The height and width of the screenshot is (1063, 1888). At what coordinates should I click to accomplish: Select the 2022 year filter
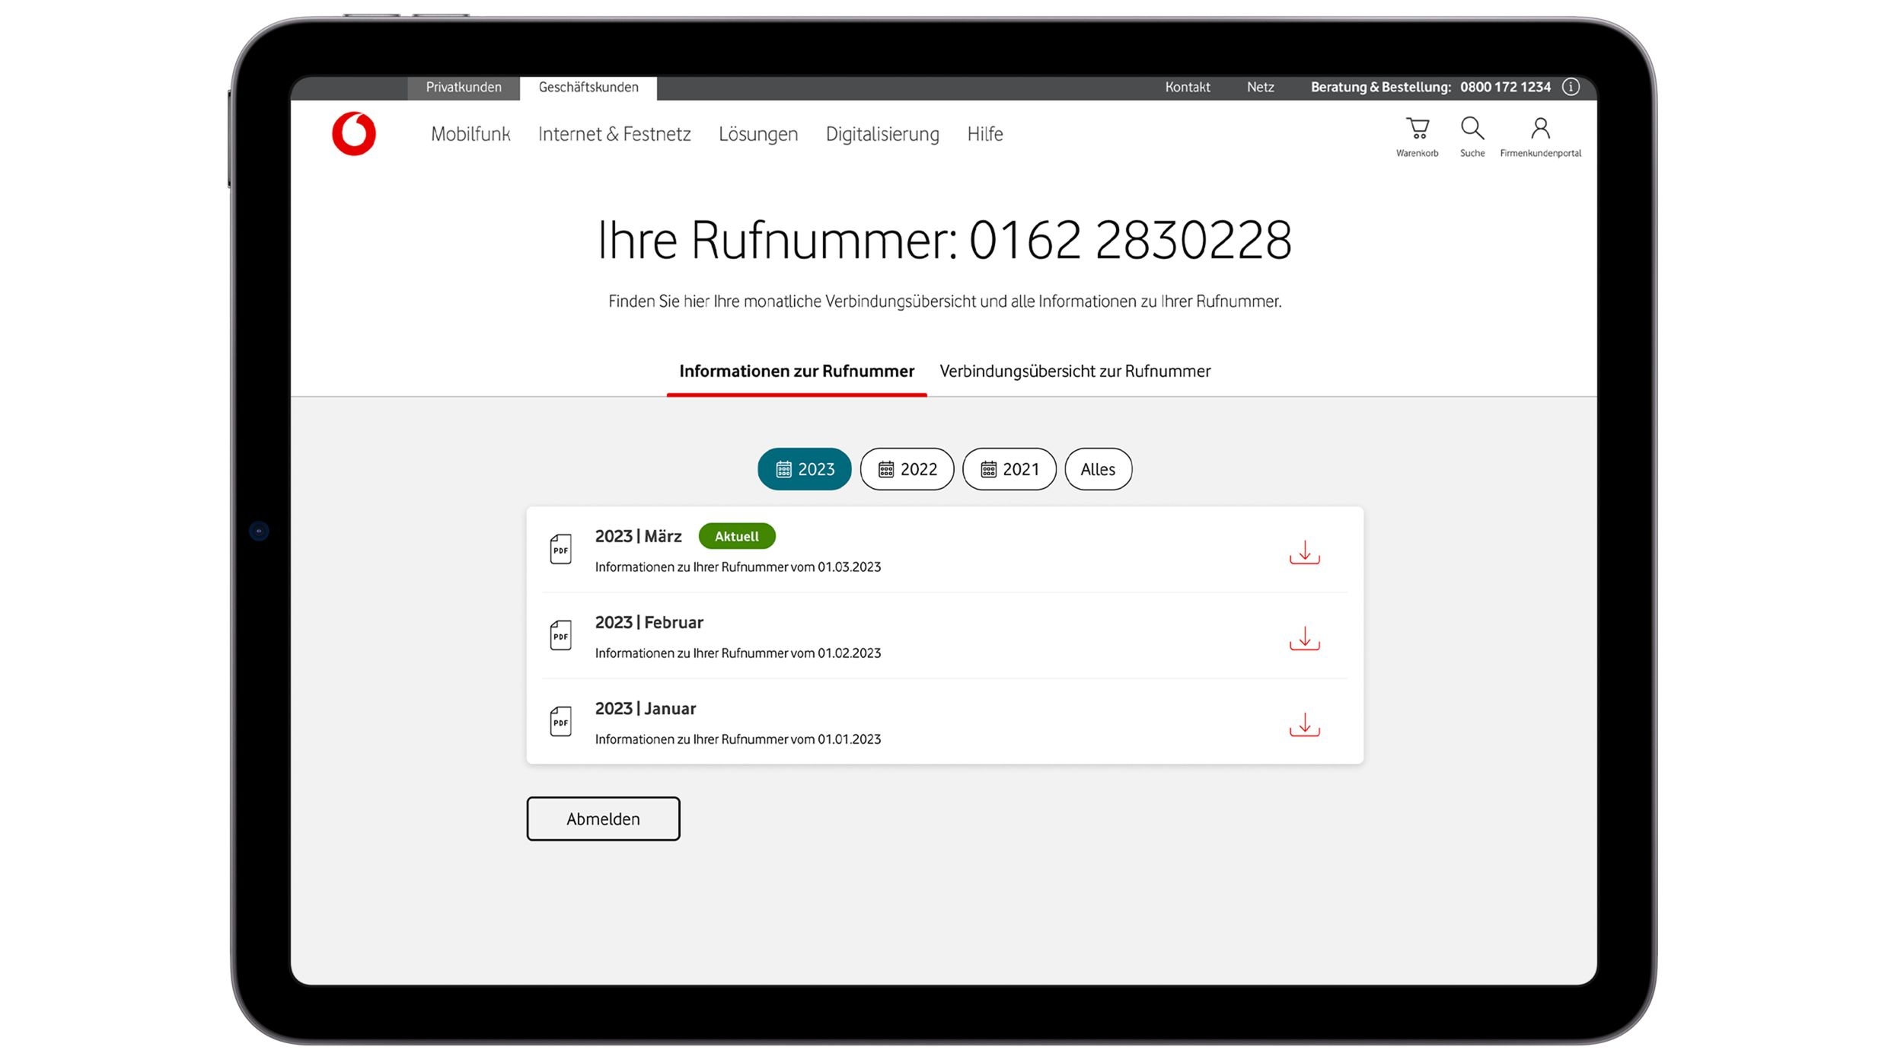(x=907, y=469)
